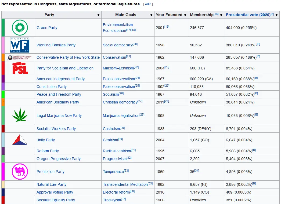Click the Oregon Progressive Party link
This screenshot has width=281, height=204.
[59, 159]
